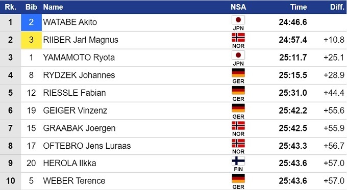
Task: Click Germany flag for RIESSLE Fabian
Action: 238,90
